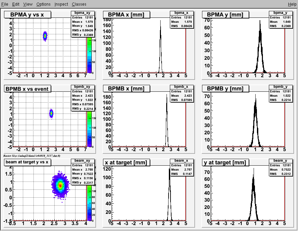Click the Raster Size file path label
The image size is (298, 231).
32,156
